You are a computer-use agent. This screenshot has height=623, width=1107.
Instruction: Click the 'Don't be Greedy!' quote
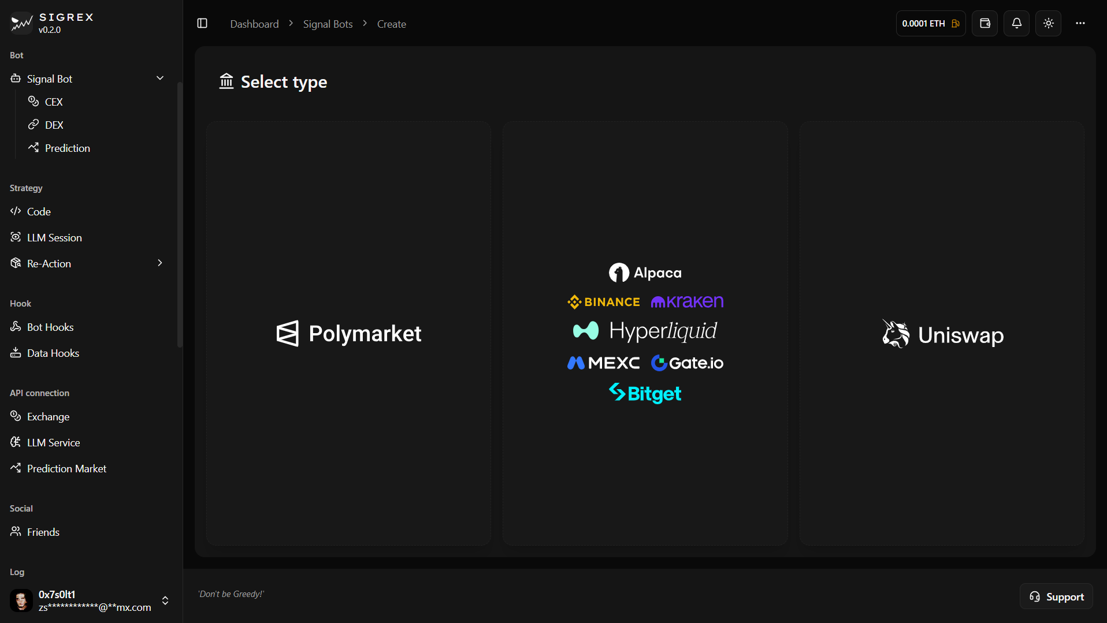[231, 594]
